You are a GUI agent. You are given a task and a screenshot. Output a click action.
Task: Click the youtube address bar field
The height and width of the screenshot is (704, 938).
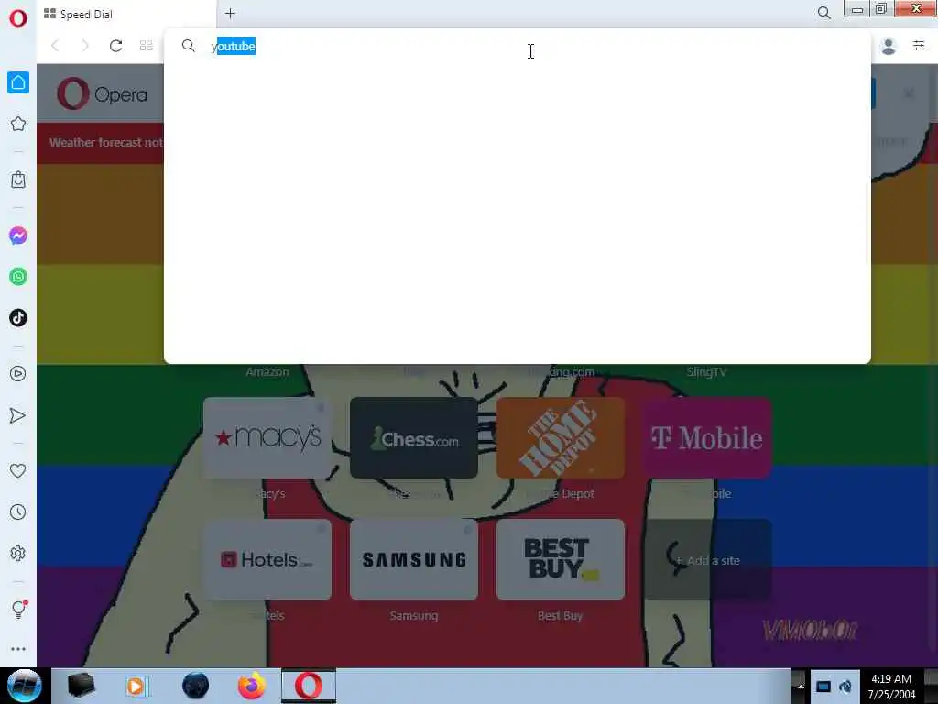coord(517,46)
